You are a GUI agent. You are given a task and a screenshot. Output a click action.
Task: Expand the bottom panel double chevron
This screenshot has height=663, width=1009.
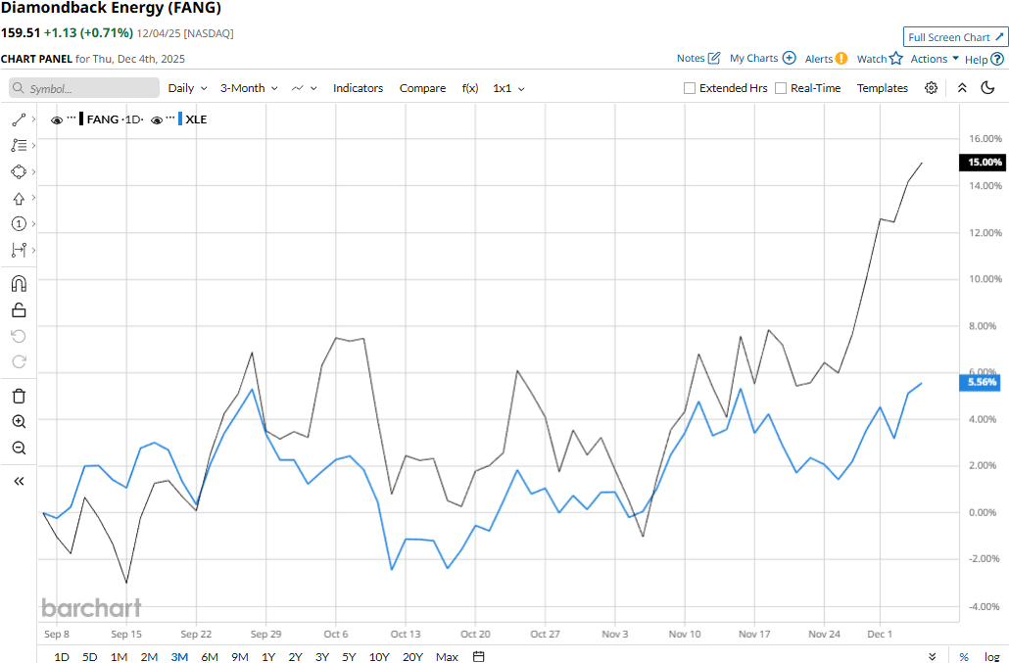pos(933,656)
